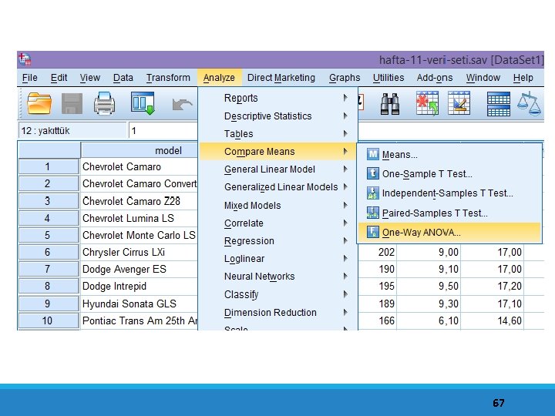Open the Utilities menu

click(x=388, y=78)
